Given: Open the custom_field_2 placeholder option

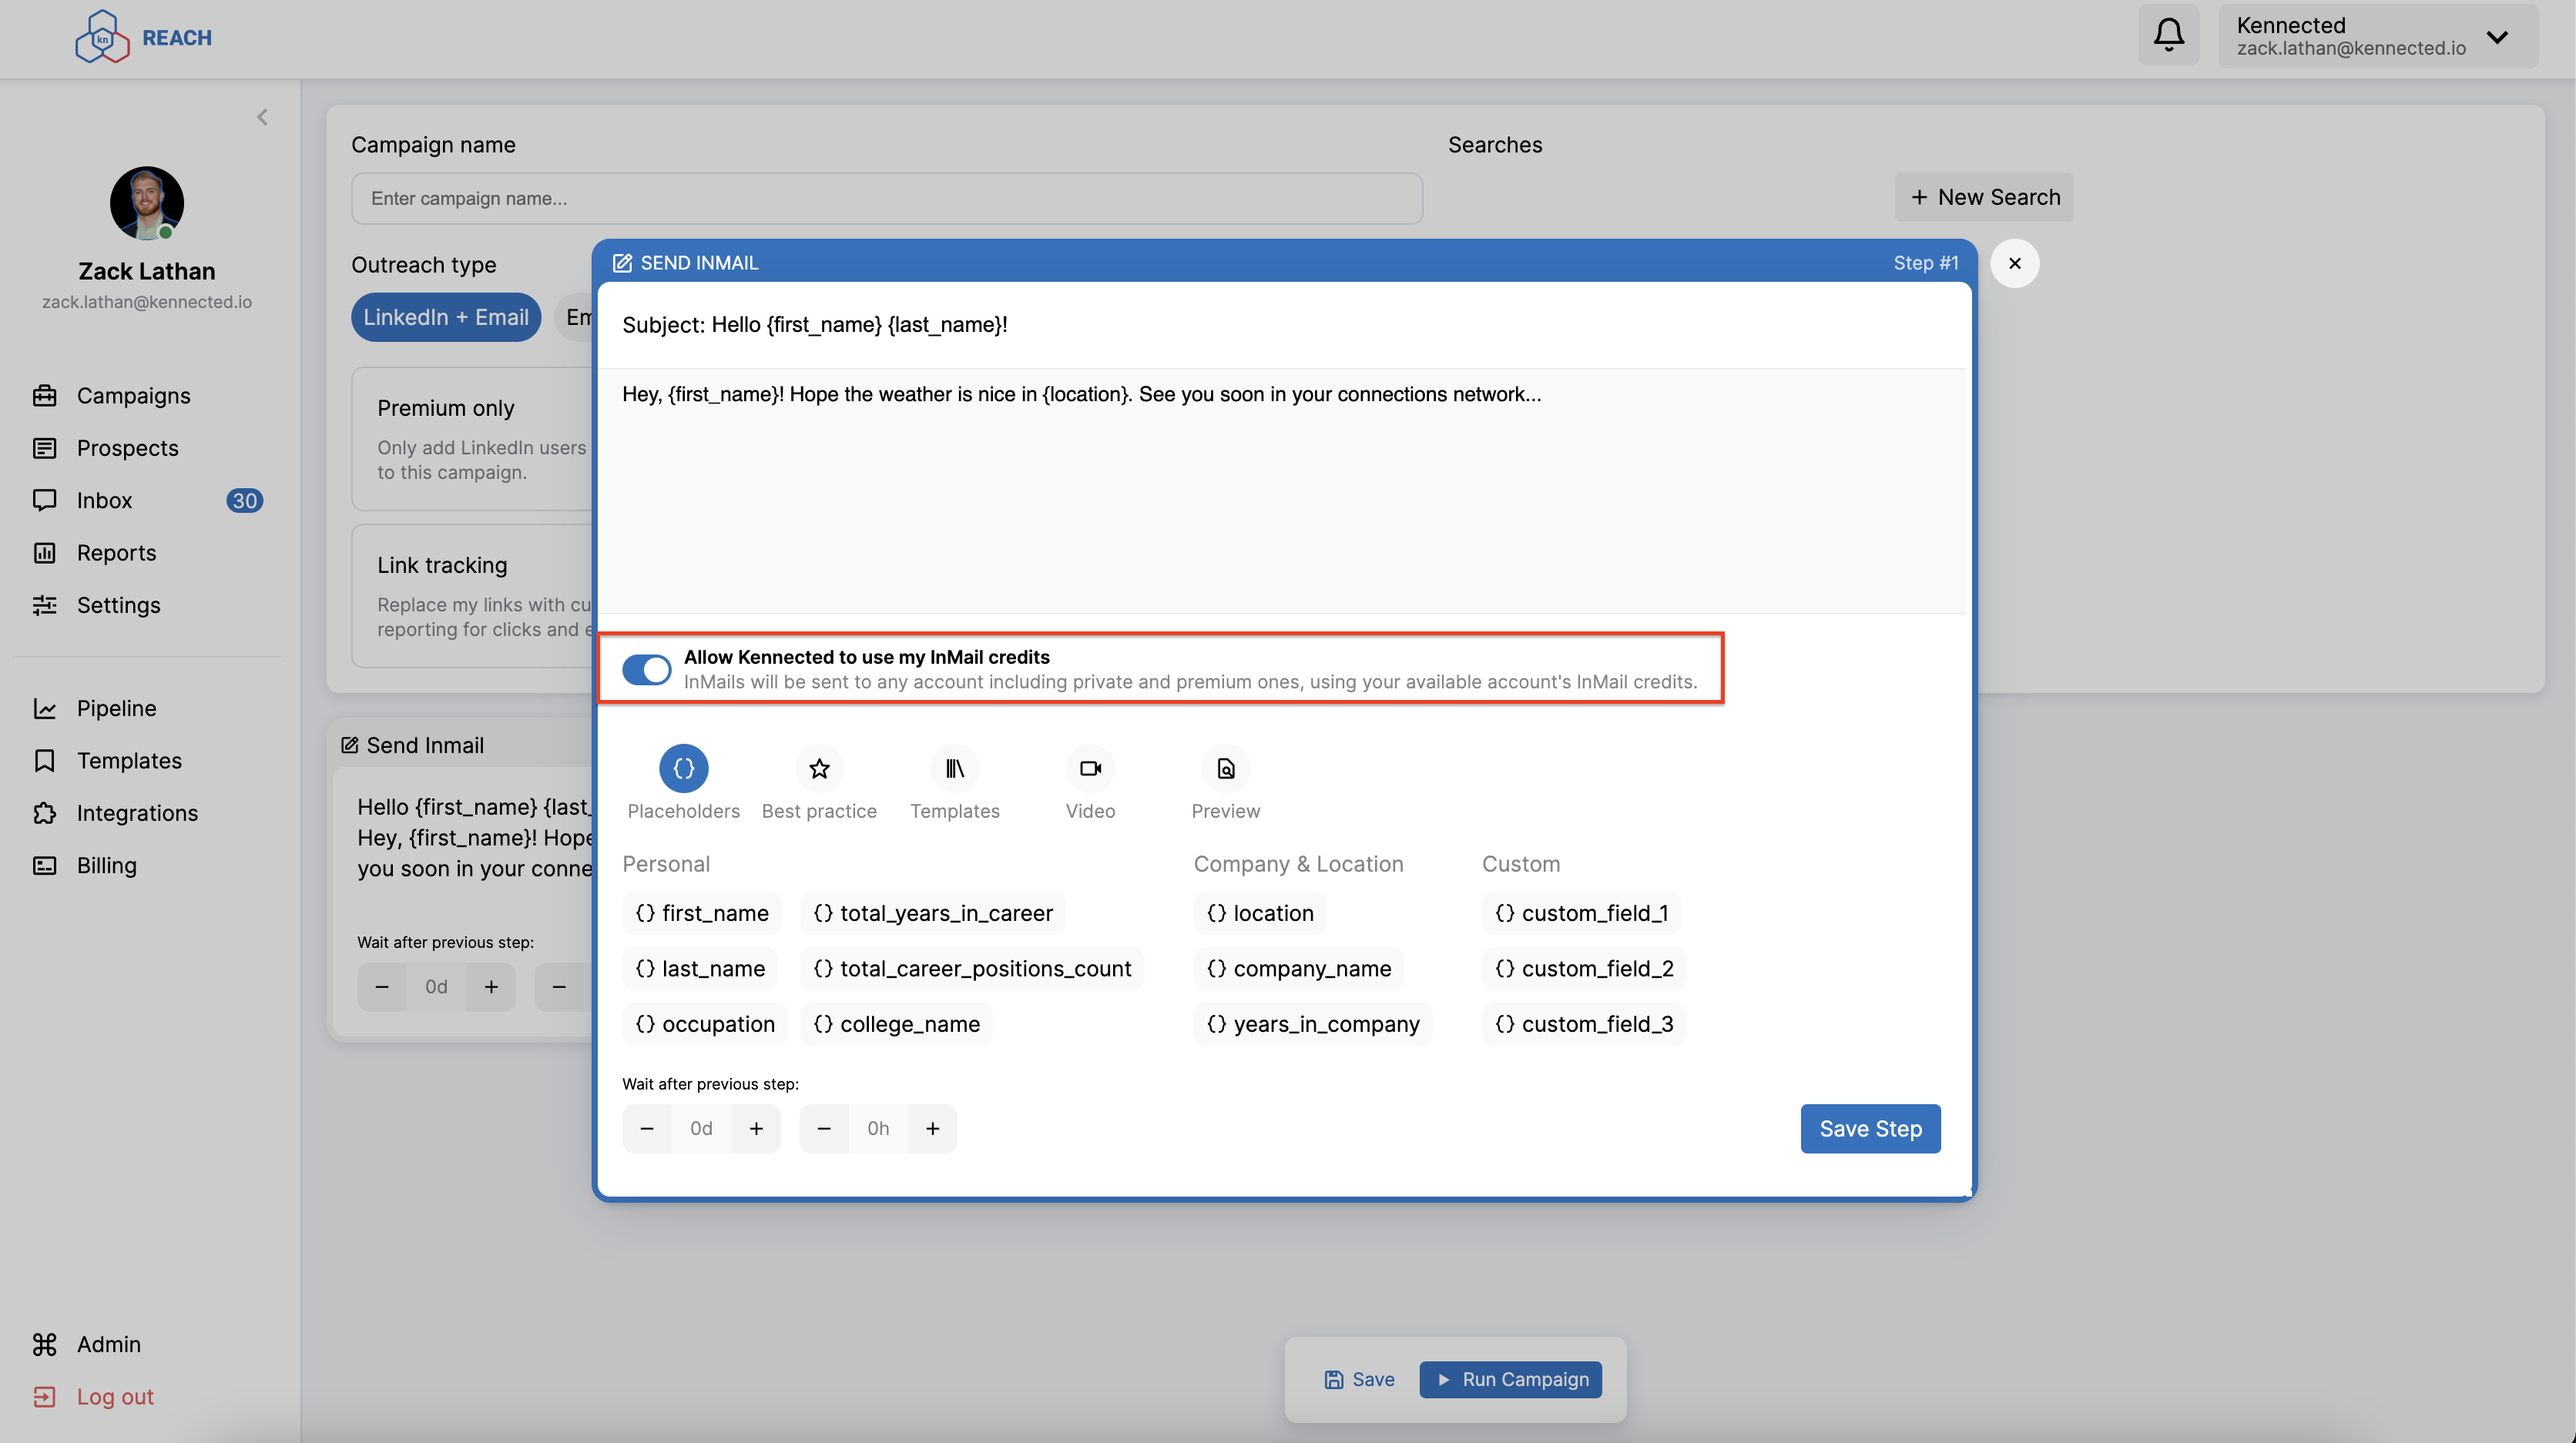Looking at the screenshot, I should (1583, 967).
